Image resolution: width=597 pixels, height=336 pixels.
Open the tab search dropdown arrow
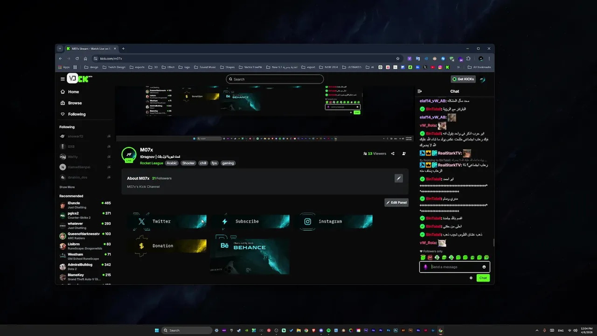(x=60, y=49)
